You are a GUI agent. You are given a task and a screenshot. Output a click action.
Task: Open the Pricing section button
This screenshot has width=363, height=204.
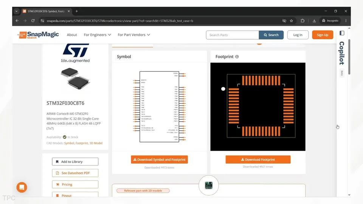coord(75,184)
